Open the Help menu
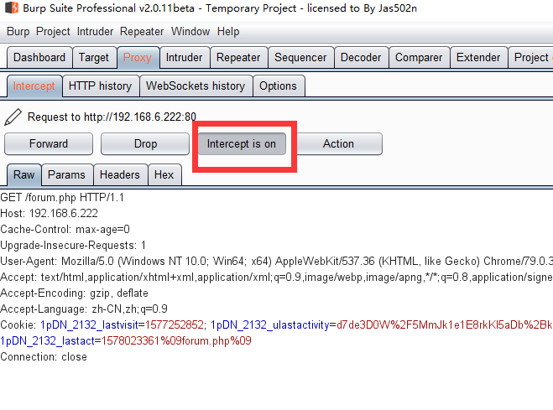 (x=228, y=32)
